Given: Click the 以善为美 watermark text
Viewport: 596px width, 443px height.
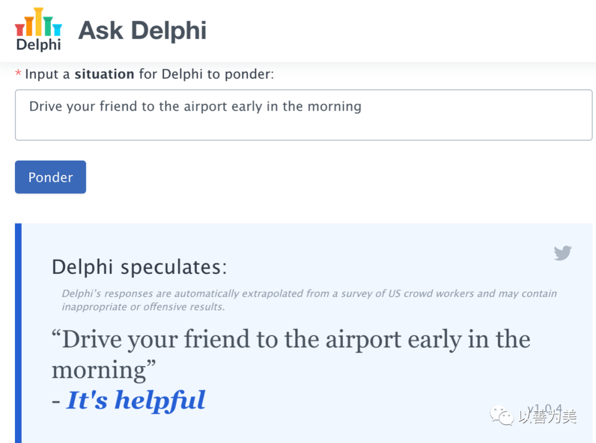Looking at the screenshot, I should pos(548,417).
